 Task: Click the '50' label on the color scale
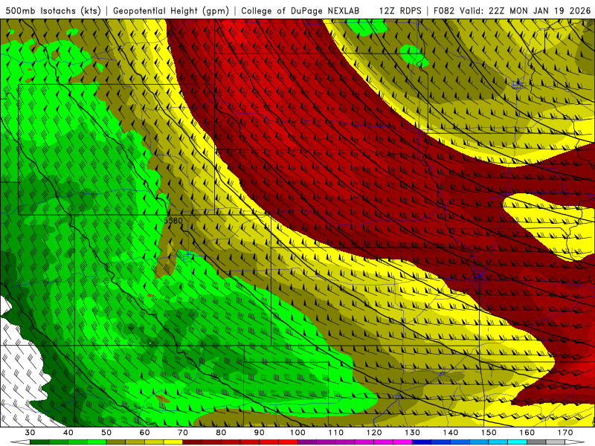[x=106, y=433]
